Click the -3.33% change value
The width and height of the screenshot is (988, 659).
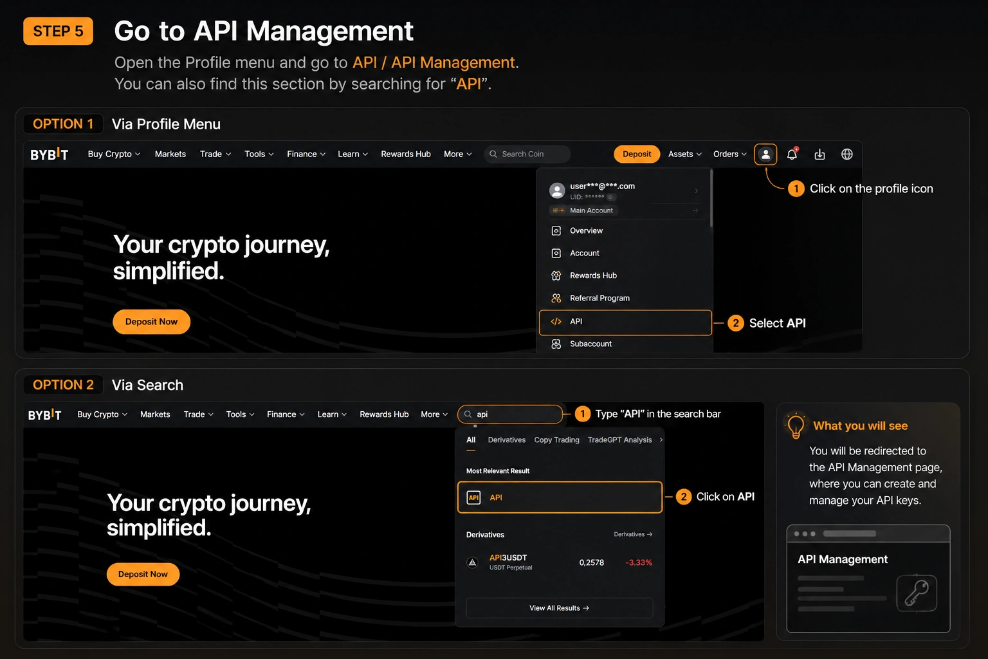point(639,562)
